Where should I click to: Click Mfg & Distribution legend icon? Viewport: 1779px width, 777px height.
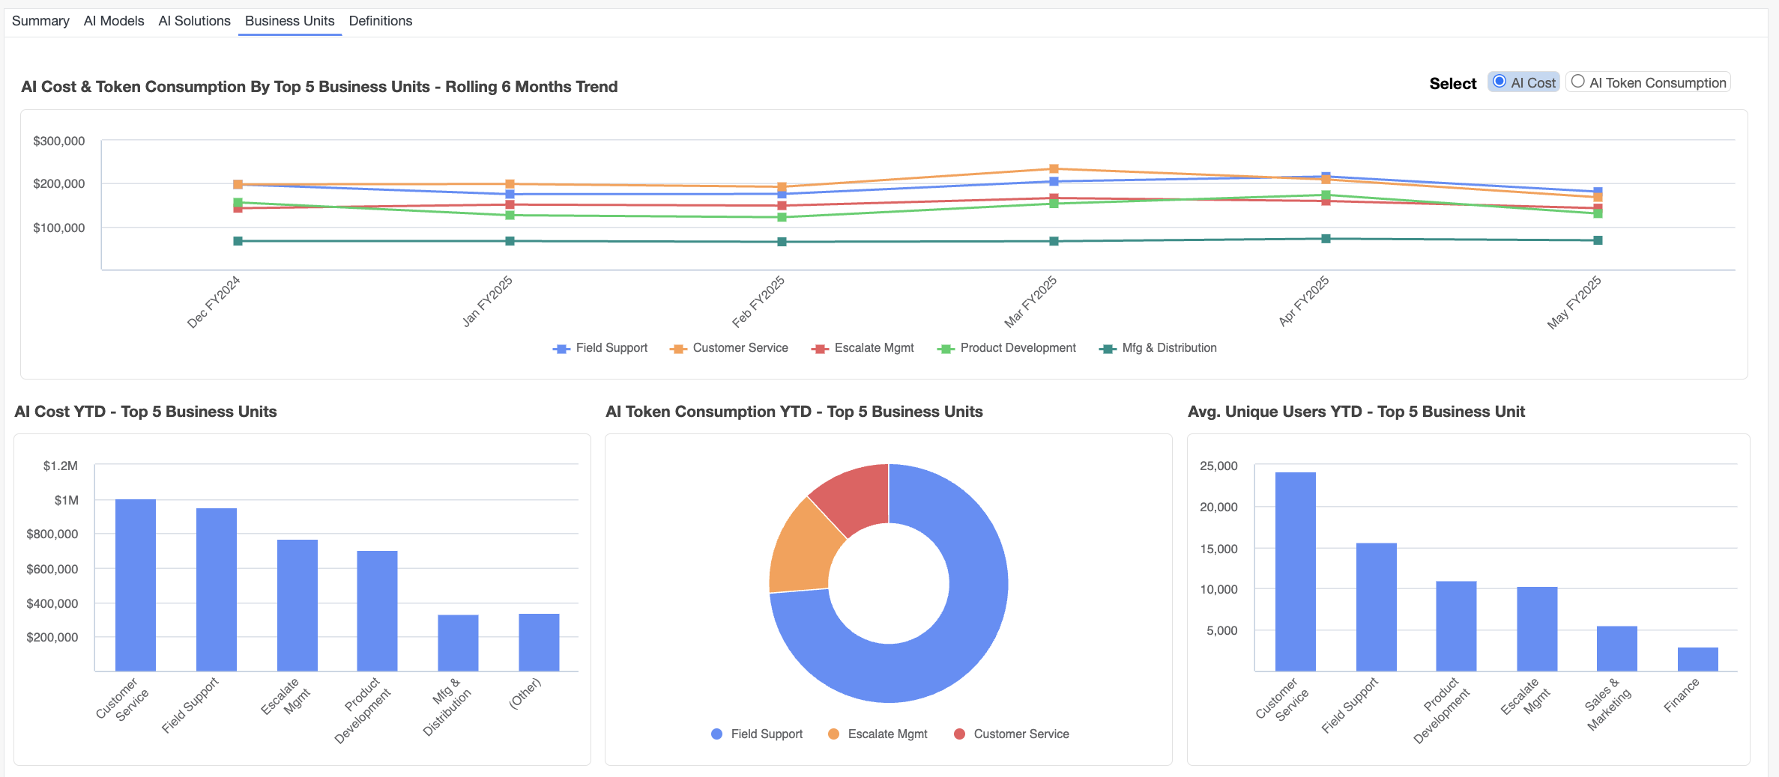[x=1108, y=349]
